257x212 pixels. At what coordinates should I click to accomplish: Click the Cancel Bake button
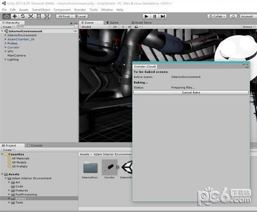(x=191, y=93)
